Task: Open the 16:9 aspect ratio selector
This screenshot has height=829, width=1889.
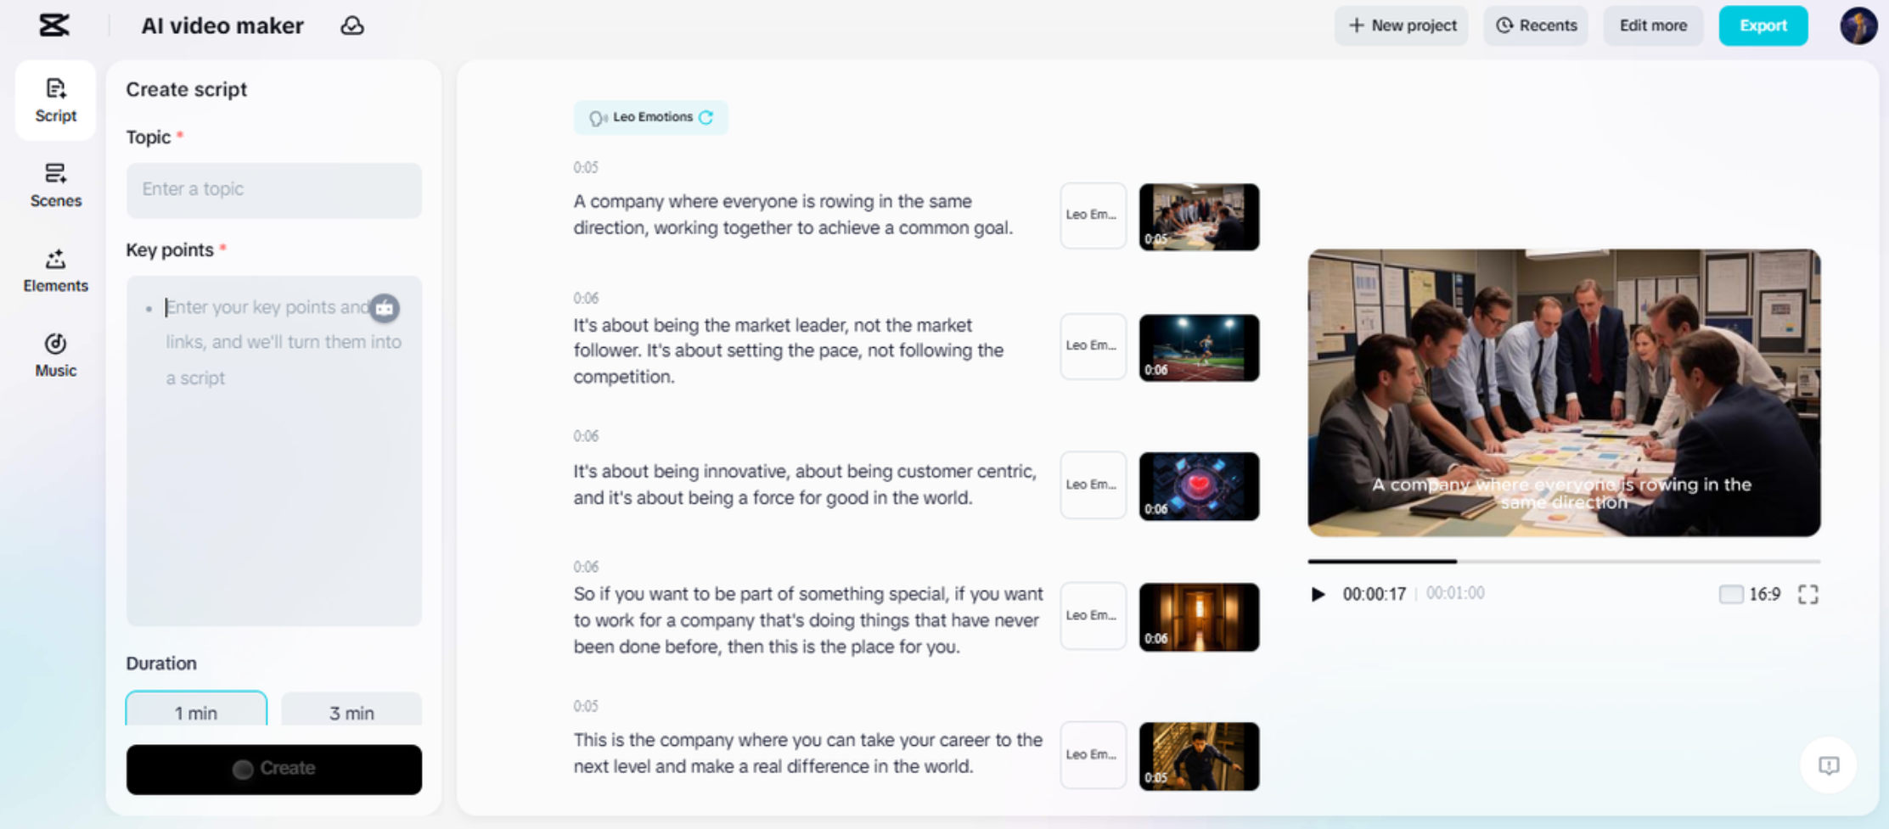Action: click(x=1750, y=594)
